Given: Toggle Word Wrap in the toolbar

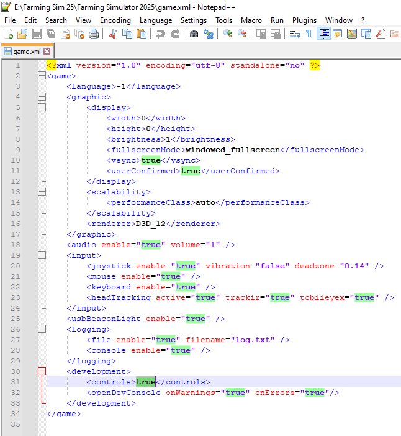Looking at the screenshot, I should [295, 34].
